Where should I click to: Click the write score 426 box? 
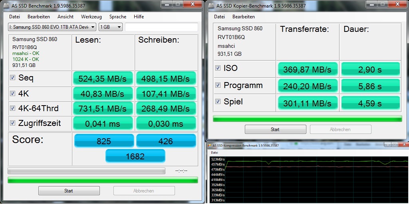(166, 141)
